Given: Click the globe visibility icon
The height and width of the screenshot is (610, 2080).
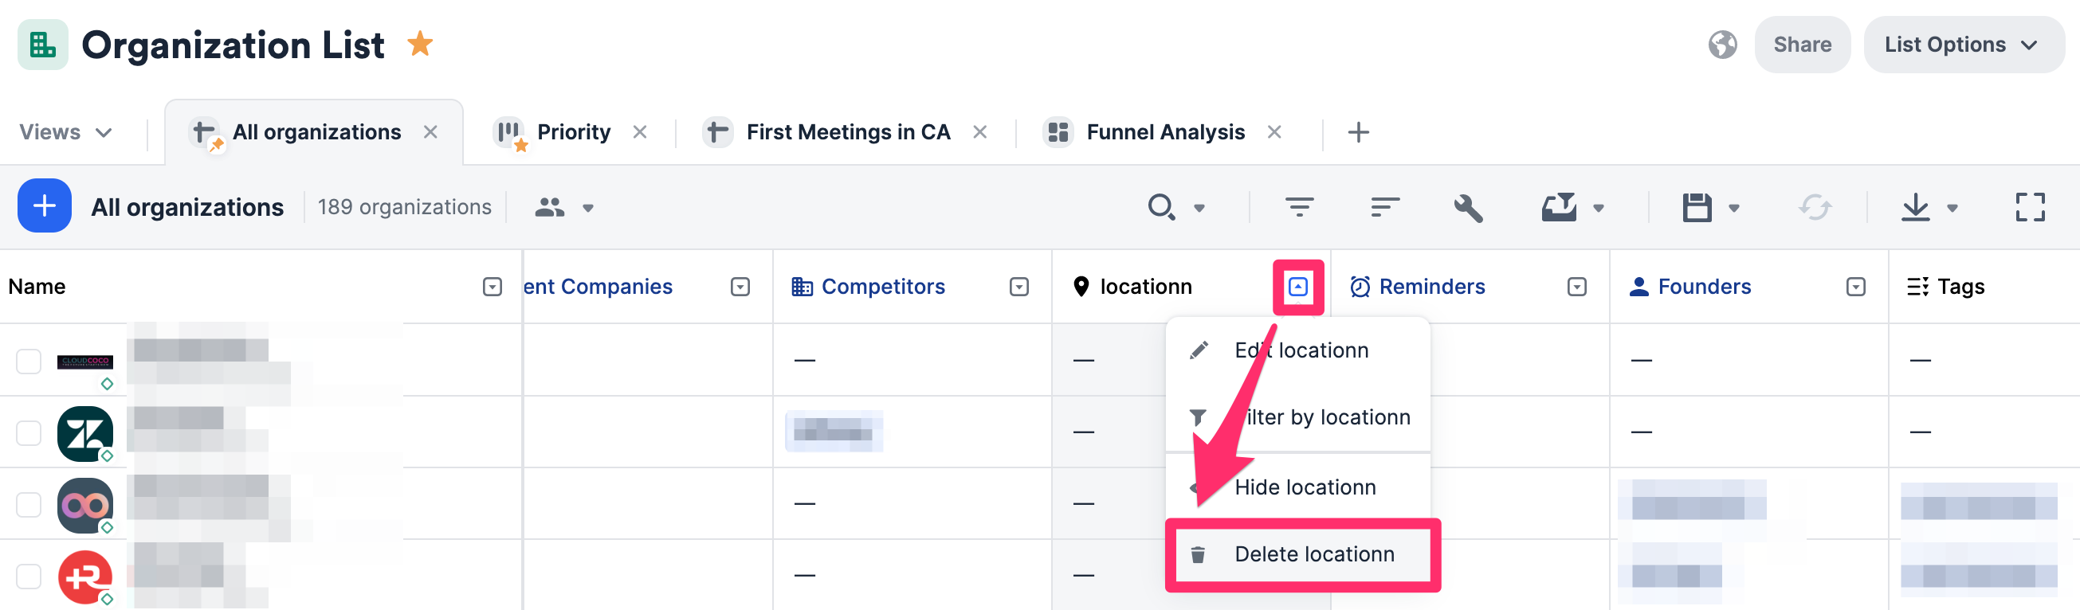Looking at the screenshot, I should pos(1722,45).
